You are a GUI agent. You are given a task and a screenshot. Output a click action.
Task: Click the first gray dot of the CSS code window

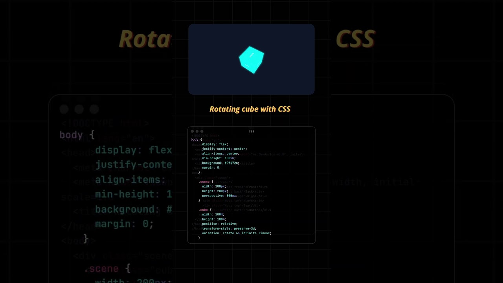click(192, 131)
